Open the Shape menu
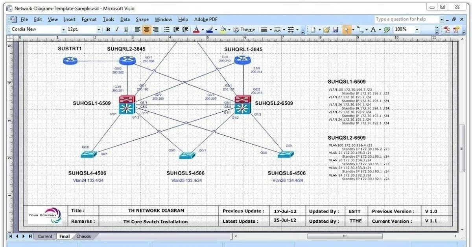 (142, 19)
